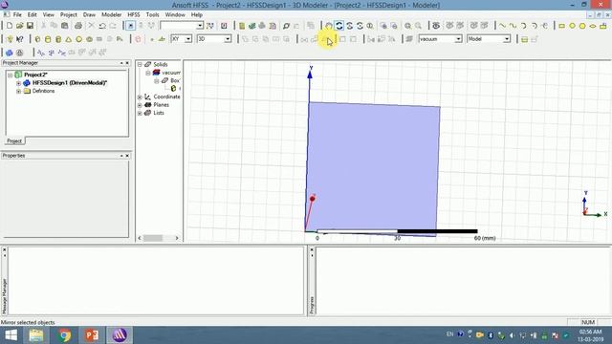Viewport: 612px width, 344px height.
Task: Select the Draw cone tool
Action: coord(68,39)
